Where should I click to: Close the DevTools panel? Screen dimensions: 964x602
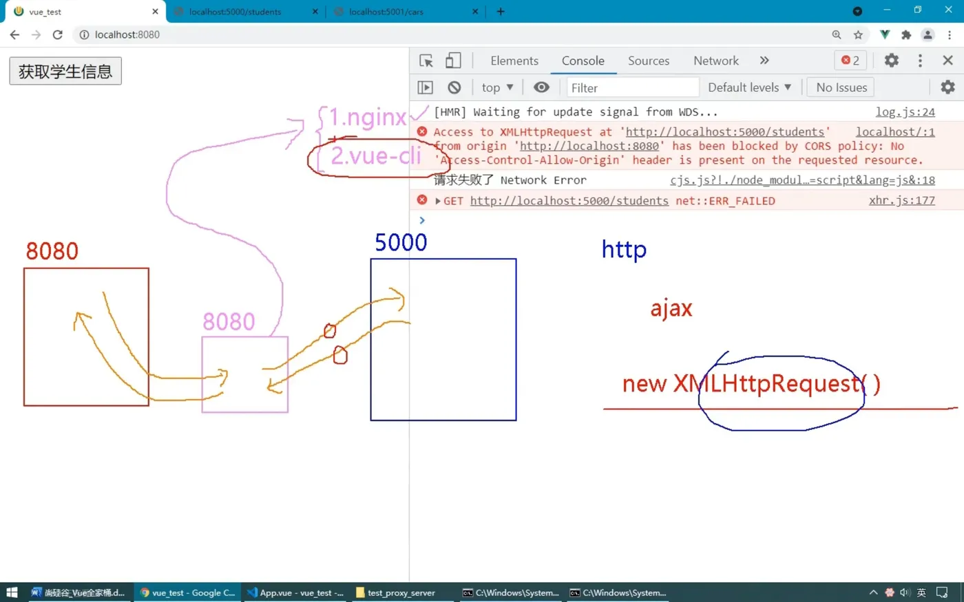[947, 61]
